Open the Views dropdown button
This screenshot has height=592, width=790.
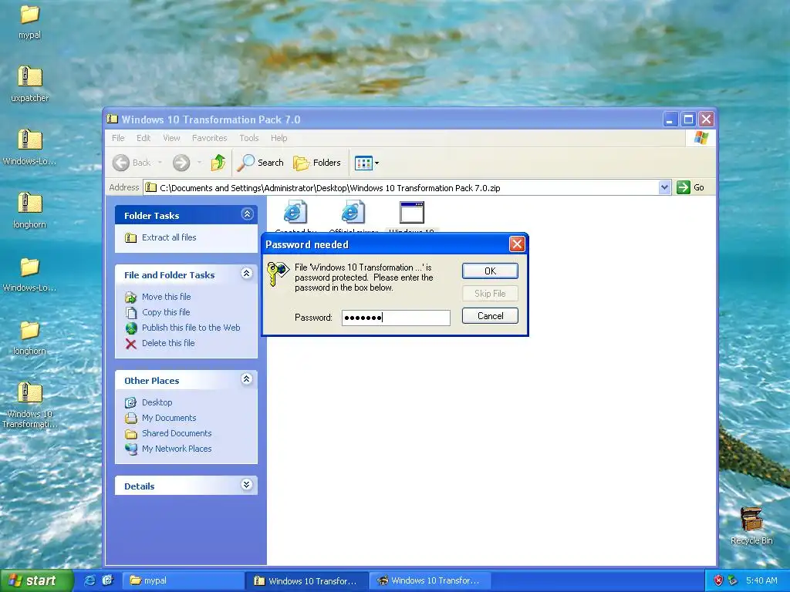(366, 163)
